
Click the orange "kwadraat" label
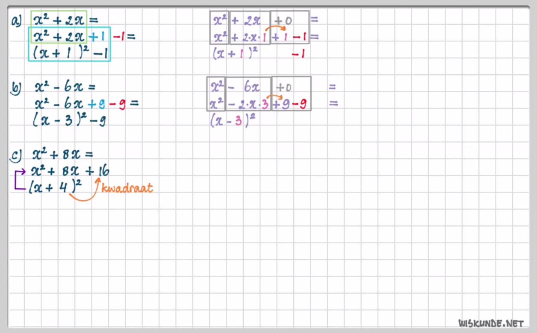[x=127, y=188]
